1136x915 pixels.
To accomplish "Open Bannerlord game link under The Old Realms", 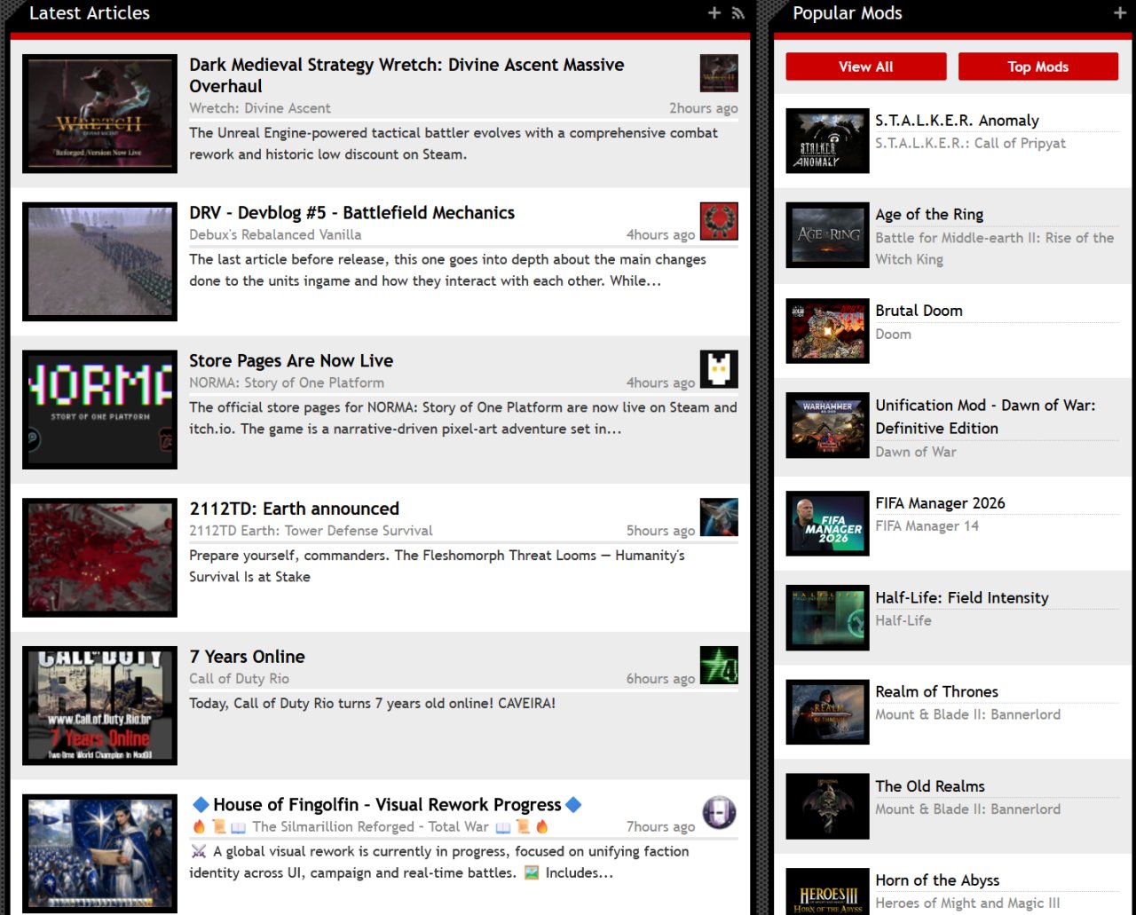I will (967, 809).
